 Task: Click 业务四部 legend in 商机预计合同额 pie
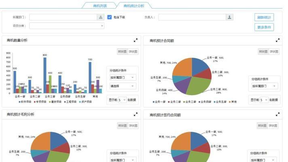pyautogui.click(x=205, y=102)
